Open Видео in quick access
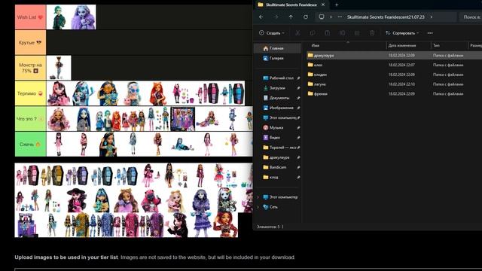The width and height of the screenshot is (482, 271). 274,138
